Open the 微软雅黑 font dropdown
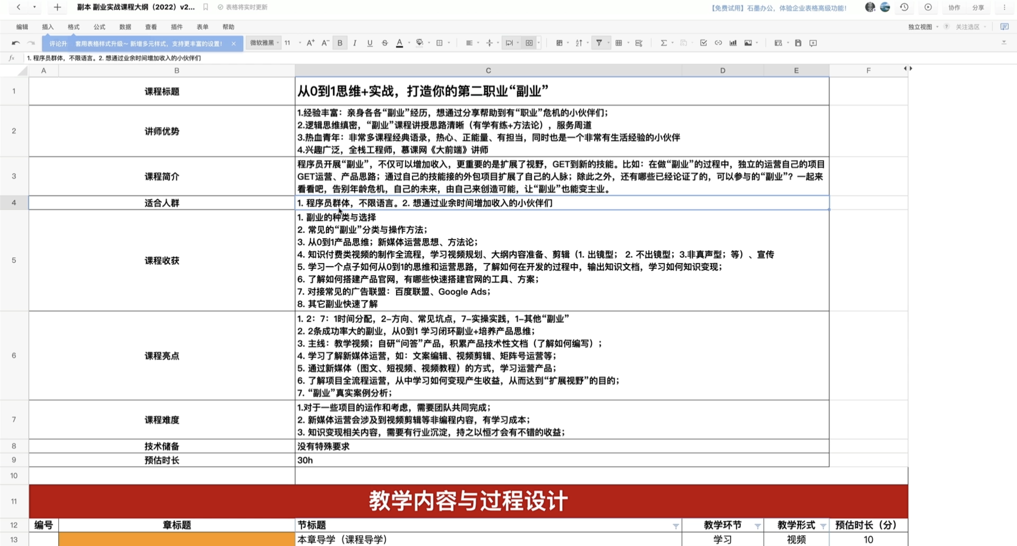 [264, 43]
